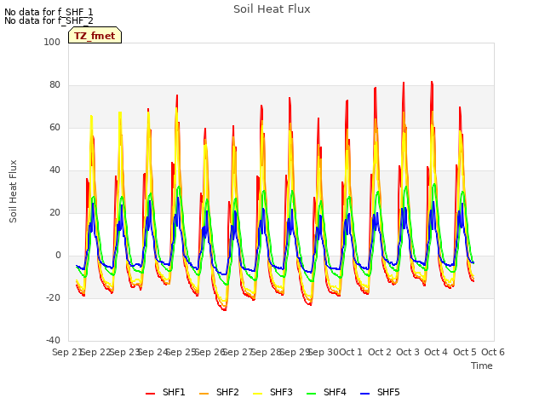This screenshot has width=545, height=409.
Task: Click the SHF1 minimum trough on Sep 26
Action: [x=225, y=309]
